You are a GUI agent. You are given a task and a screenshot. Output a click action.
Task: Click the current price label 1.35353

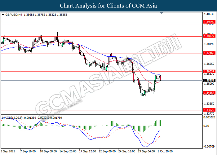(x=209, y=80)
